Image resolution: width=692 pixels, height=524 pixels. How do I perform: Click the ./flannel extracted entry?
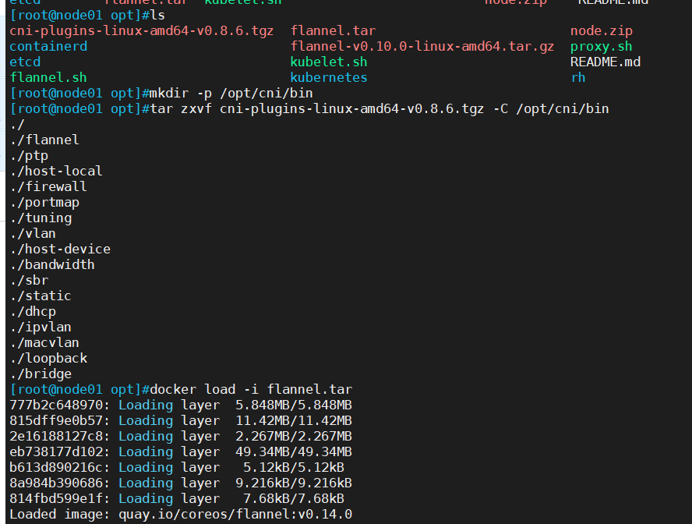(44, 140)
